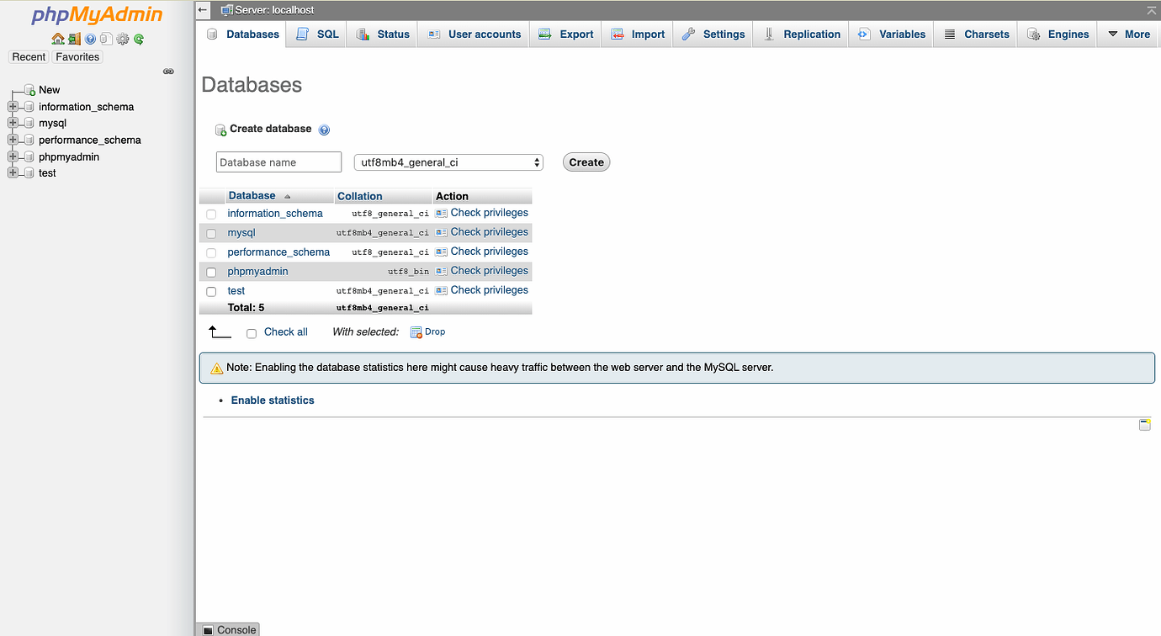1161x636 pixels.
Task: Expand the phpmyadmin tree node
Action: pyautogui.click(x=13, y=156)
